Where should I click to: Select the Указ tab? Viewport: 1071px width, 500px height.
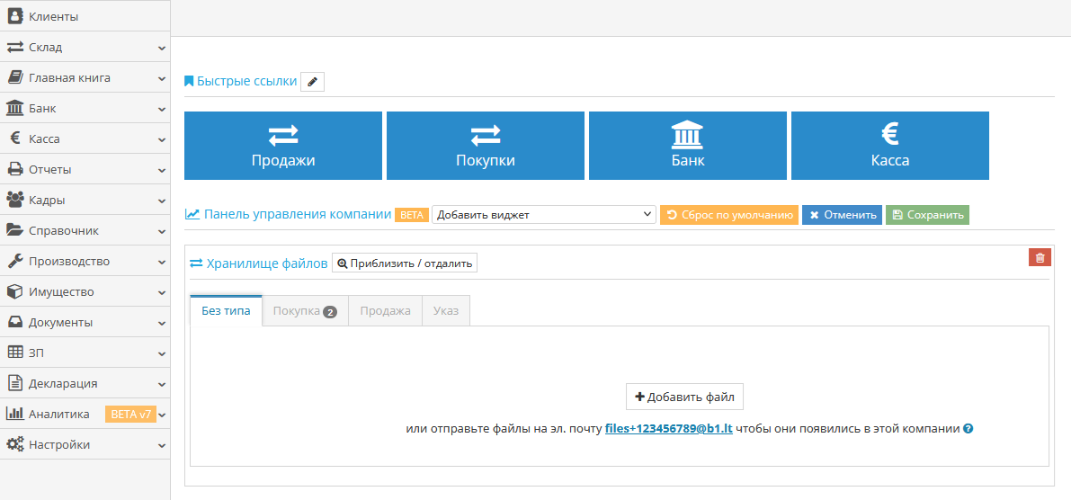point(445,310)
